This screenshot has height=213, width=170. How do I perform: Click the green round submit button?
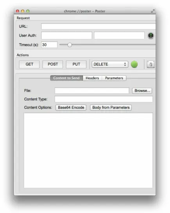coord(134,64)
